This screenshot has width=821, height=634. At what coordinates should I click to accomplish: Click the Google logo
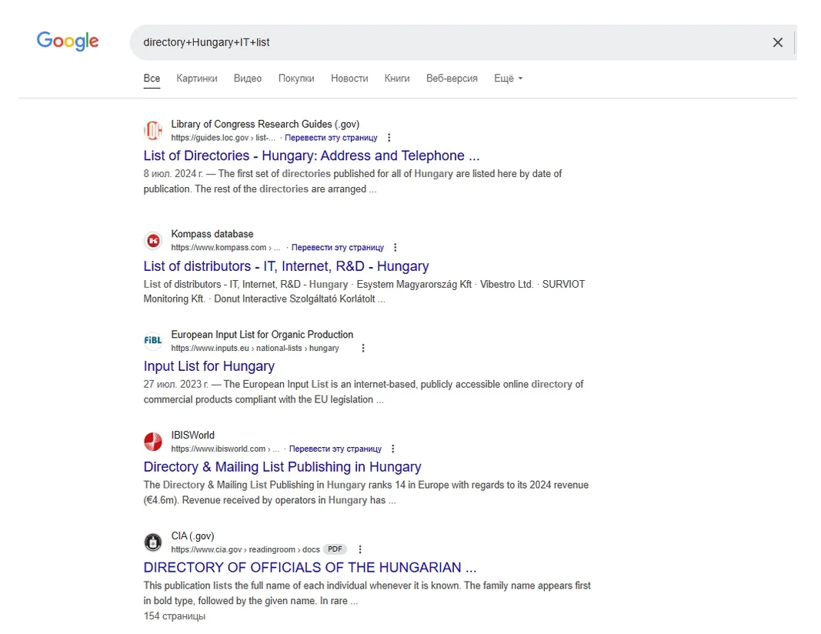(x=68, y=41)
